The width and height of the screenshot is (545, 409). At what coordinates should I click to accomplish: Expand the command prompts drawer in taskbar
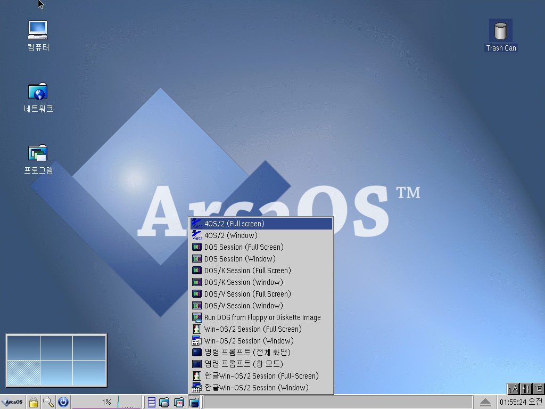(194, 402)
